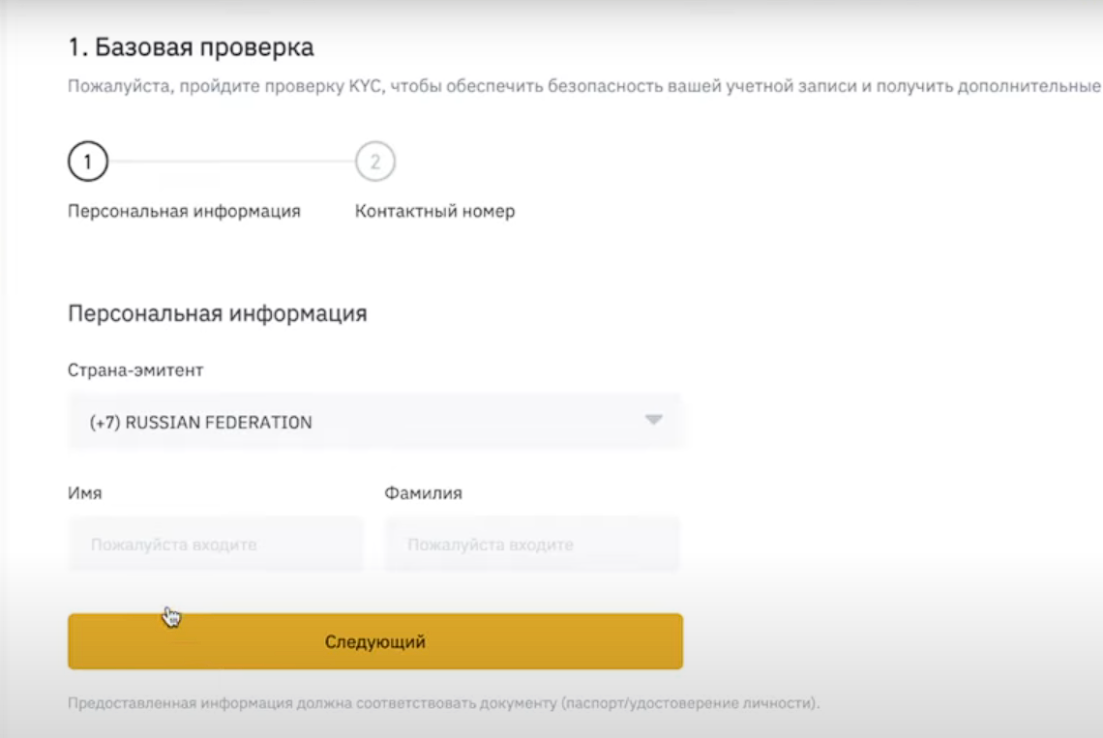The image size is (1103, 738).
Task: Click the '1. Базовая проверка' page heading
Action: tap(191, 46)
